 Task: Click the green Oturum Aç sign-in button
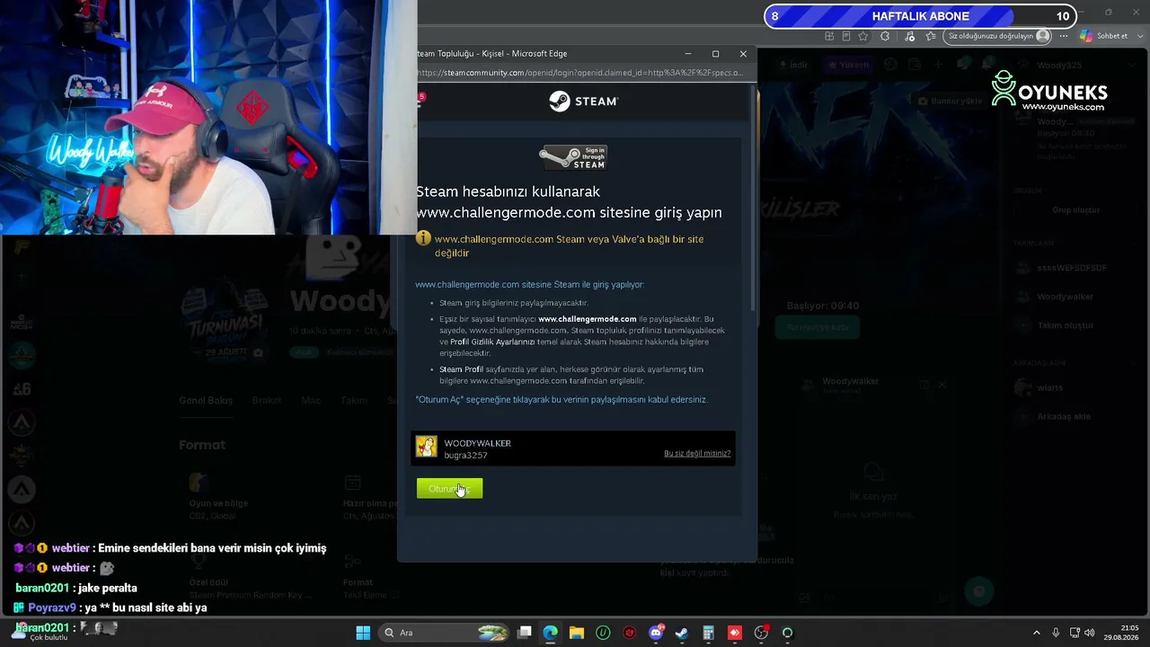[x=449, y=489]
